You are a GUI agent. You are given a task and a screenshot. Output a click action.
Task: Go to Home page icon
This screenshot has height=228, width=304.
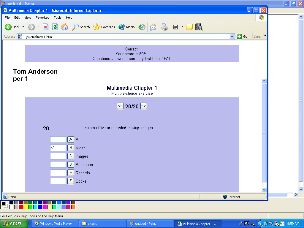64,27
